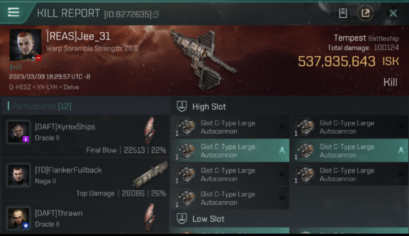Screen dimensions: 409x236
Task: Click the High Slot section icon
Action: pos(182,106)
